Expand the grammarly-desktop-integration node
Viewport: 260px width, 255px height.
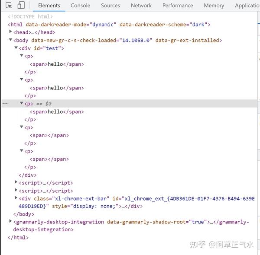pyautogui.click(x=10, y=221)
